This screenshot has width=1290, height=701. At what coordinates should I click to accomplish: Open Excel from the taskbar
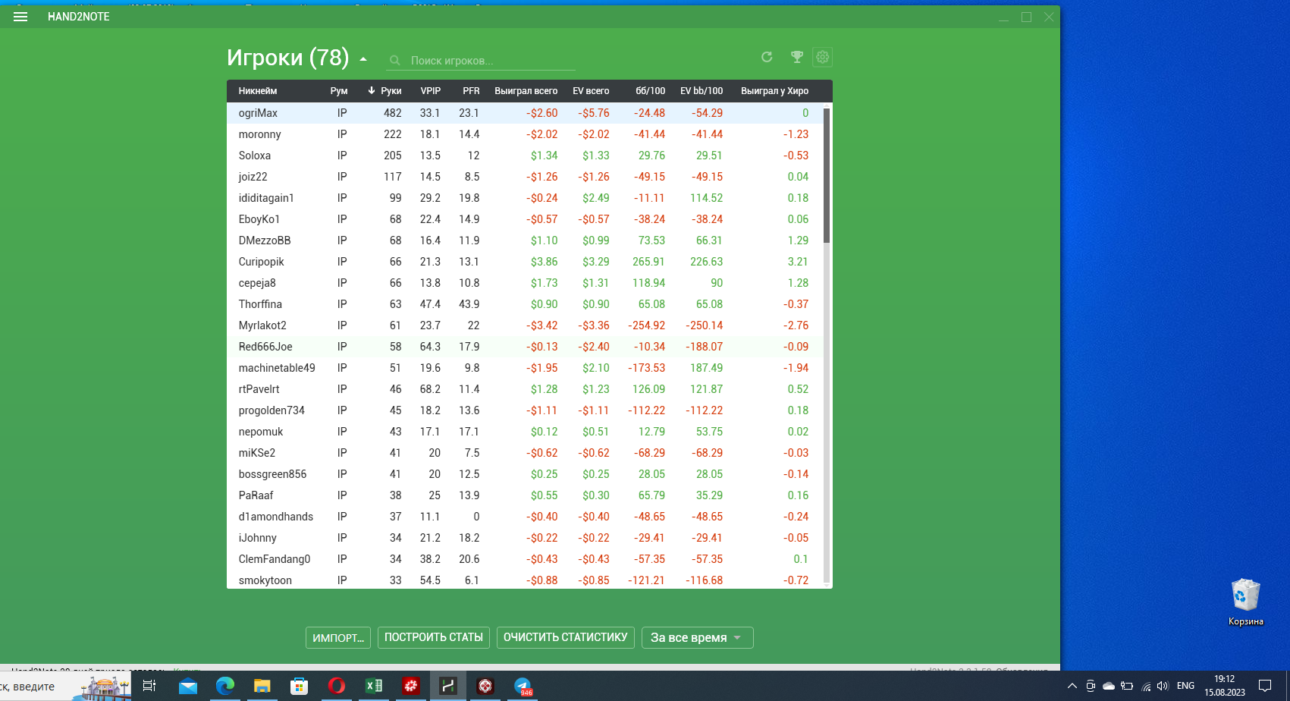[x=374, y=686]
